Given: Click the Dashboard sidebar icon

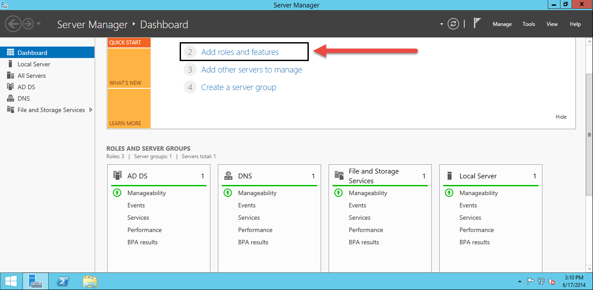Looking at the screenshot, I should point(11,52).
